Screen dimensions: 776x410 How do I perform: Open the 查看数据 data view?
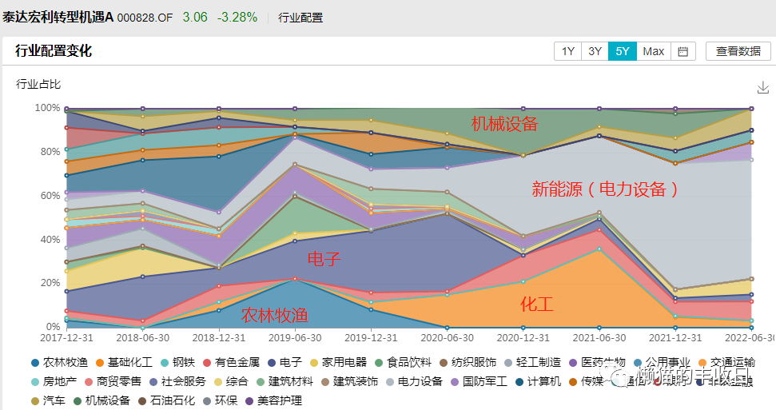(x=738, y=51)
